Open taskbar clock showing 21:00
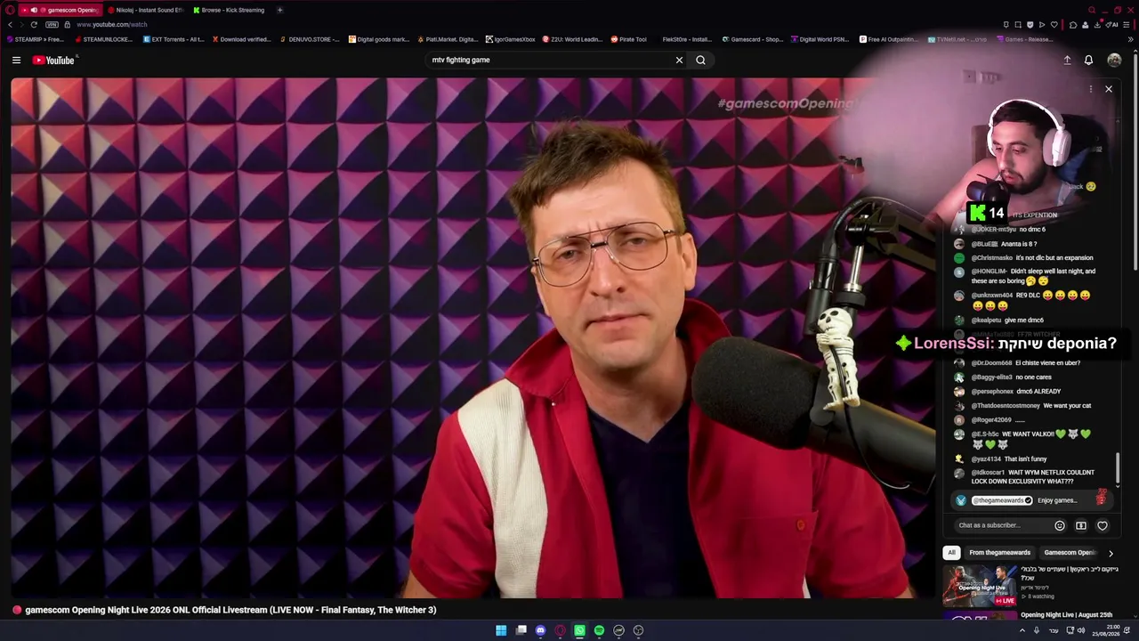 click(x=1107, y=630)
